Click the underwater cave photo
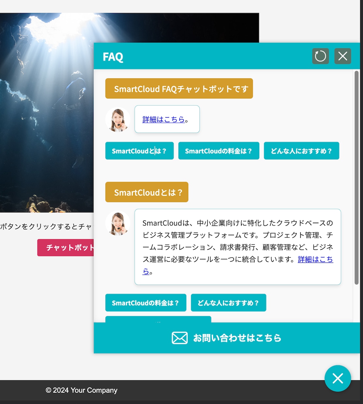Screen dimensions: 363x404 47,113
